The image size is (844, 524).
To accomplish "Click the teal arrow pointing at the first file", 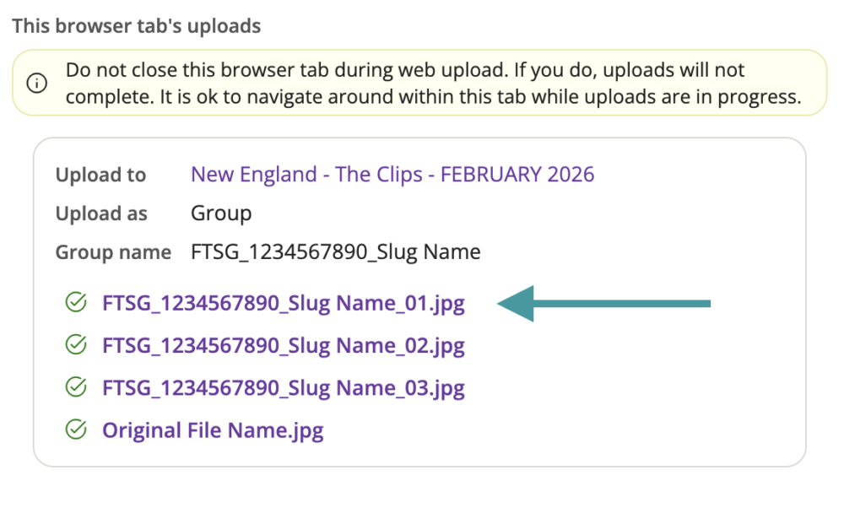I will 603,303.
